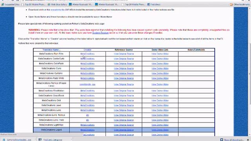View demo video for Fisheye Frozen Lens
Image resolution: width=251 pixels, height=141 pixels.
point(160,85)
